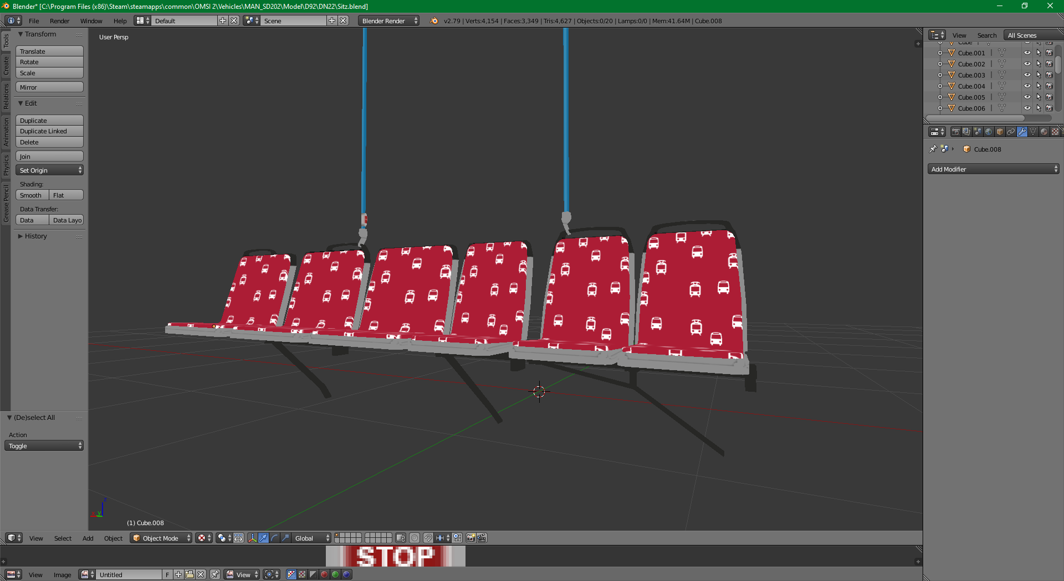Open the Add Modifier dropdown

point(993,169)
